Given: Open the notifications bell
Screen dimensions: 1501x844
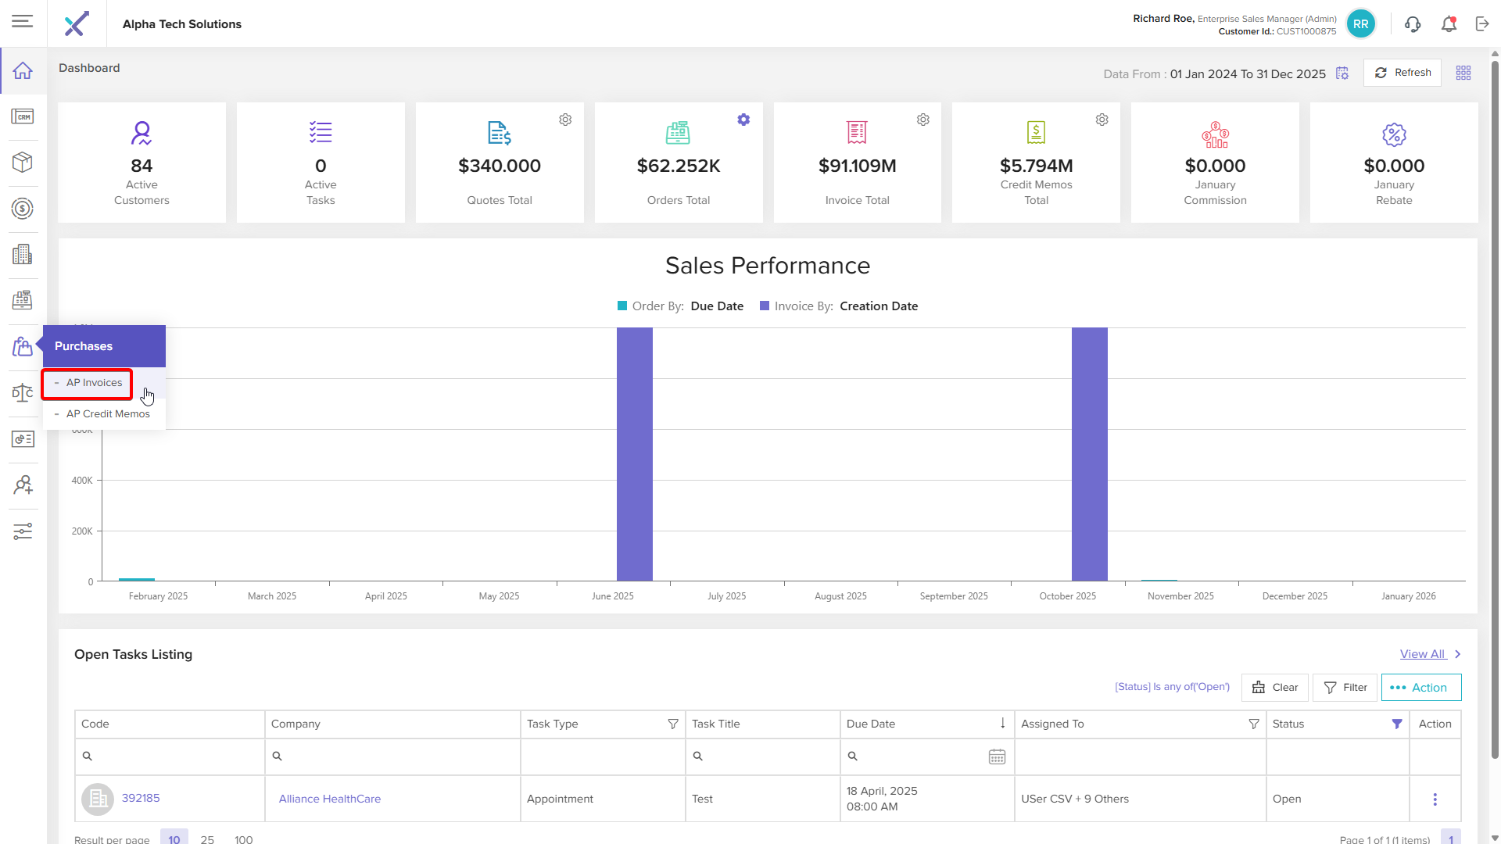Looking at the screenshot, I should (x=1449, y=24).
